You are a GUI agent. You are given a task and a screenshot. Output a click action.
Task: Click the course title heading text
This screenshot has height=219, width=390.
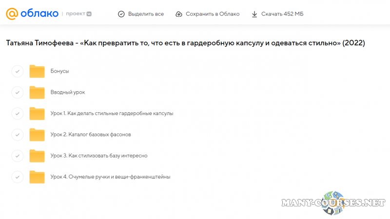click(x=185, y=43)
